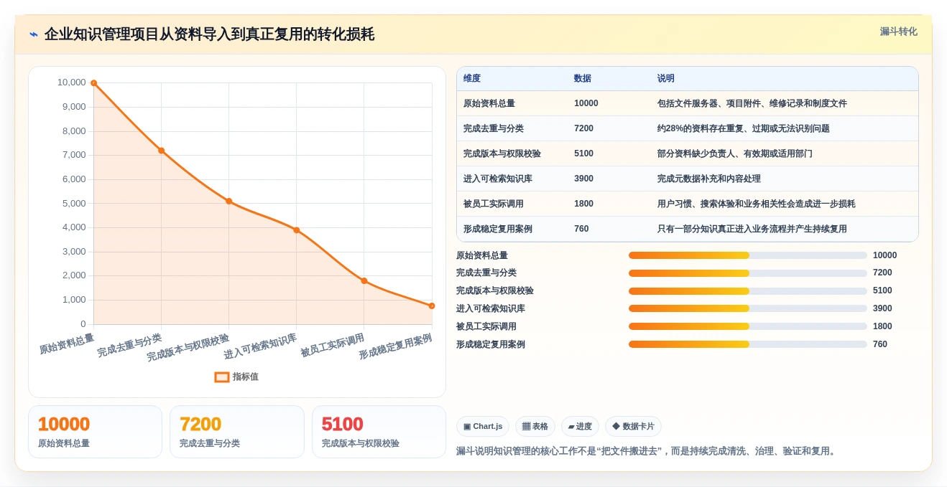Click the table value 5100

(x=583, y=153)
